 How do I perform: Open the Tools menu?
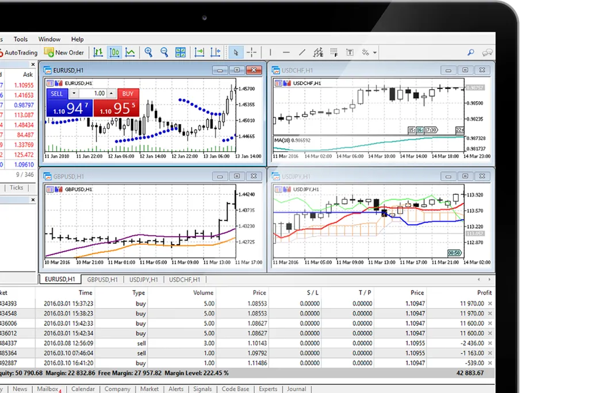coord(21,39)
